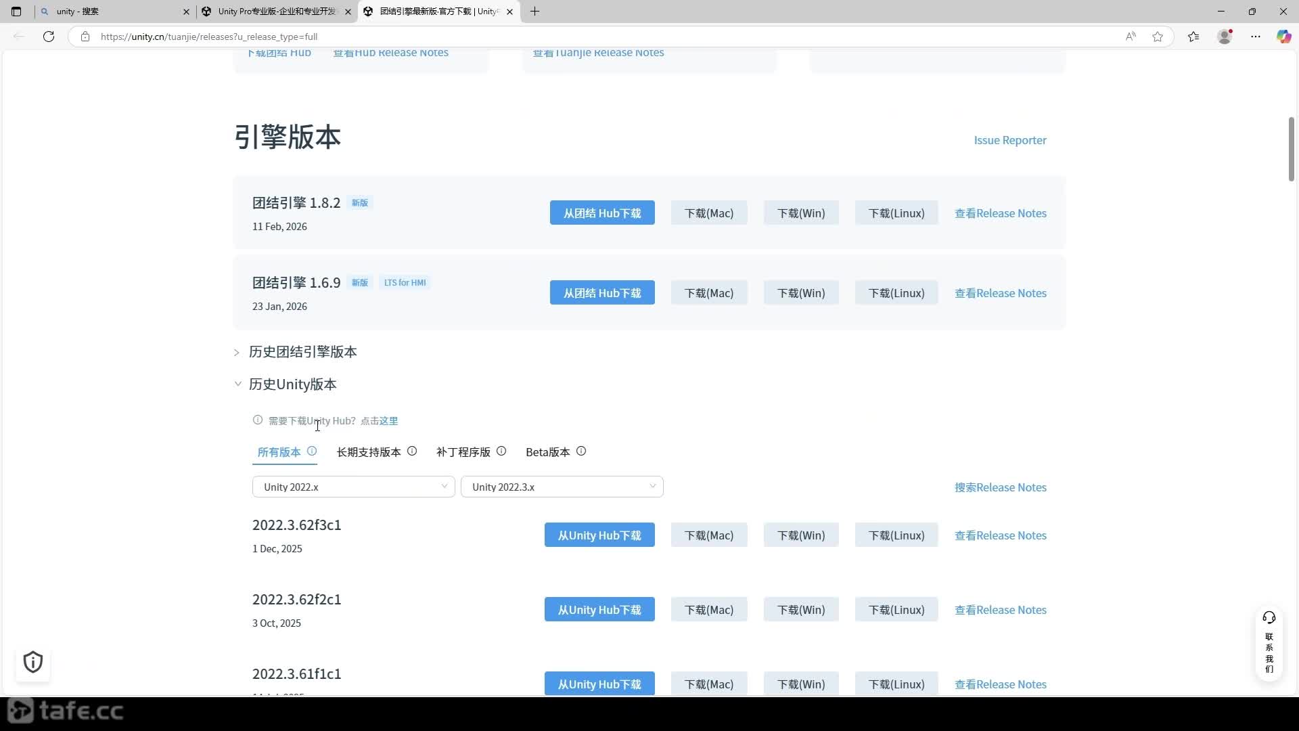Select the 所有版本 tab
Viewport: 1299px width, 731px height.
(279, 452)
